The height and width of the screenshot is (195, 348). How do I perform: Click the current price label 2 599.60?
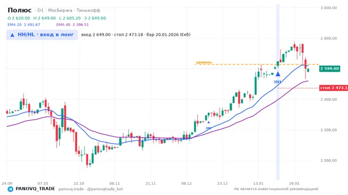pyautogui.click(x=330, y=69)
